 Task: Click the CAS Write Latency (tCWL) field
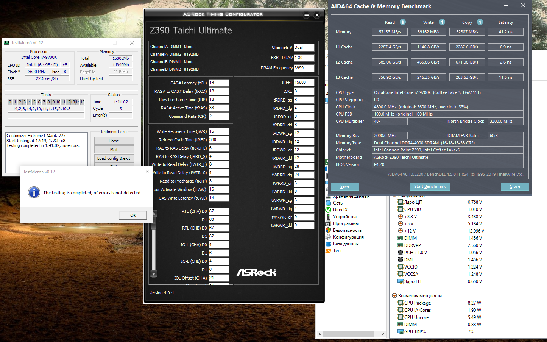click(x=219, y=198)
